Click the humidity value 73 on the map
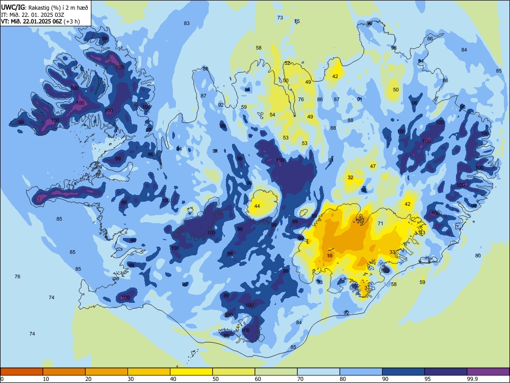 [x=280, y=18]
